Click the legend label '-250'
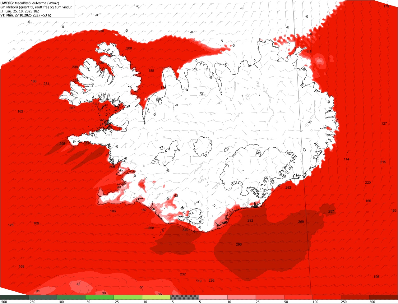The height and width of the screenshot is (304, 398). coord(31,302)
